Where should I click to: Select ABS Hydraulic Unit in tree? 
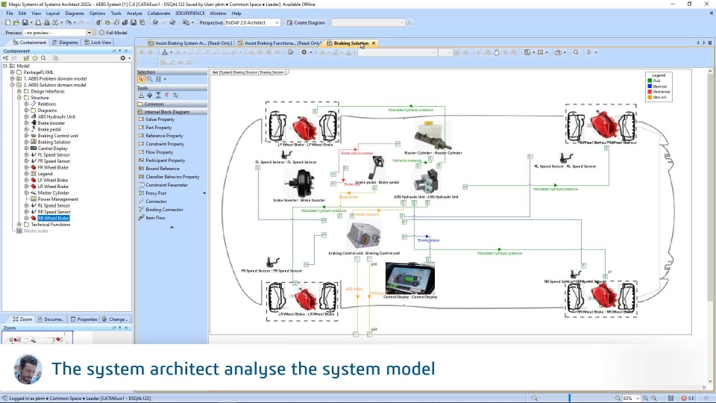coord(56,116)
